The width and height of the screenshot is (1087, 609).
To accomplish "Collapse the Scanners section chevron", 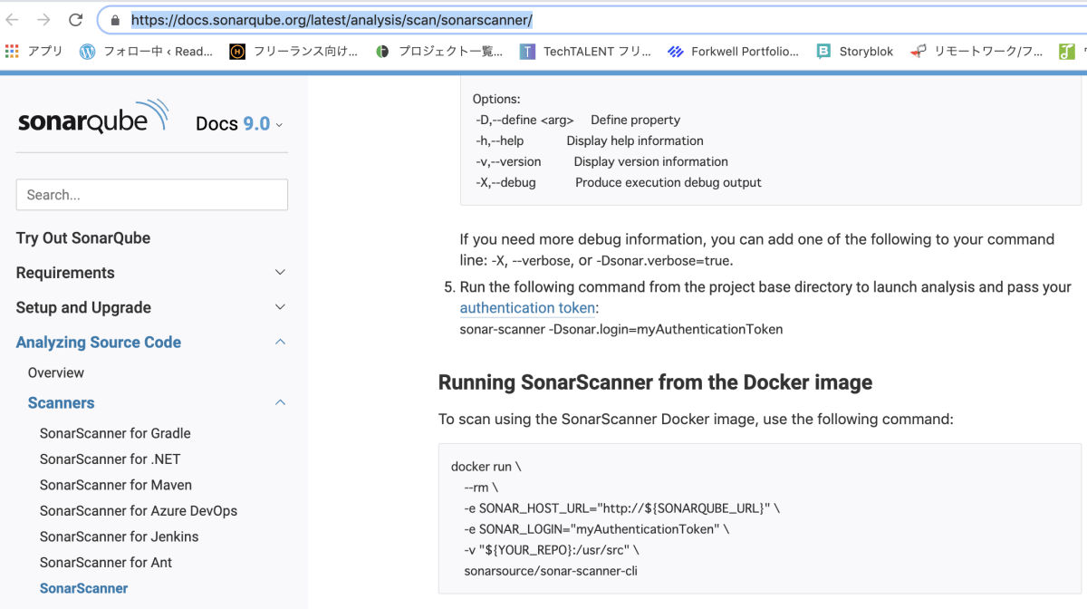I will click(x=280, y=402).
